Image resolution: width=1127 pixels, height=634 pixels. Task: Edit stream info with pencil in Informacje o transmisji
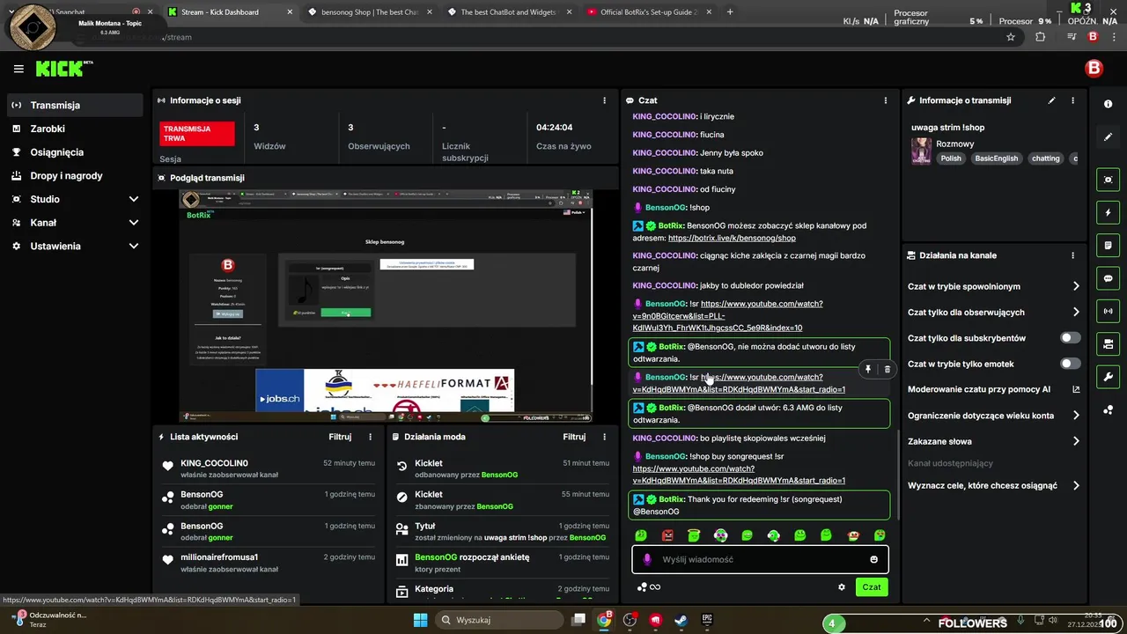point(1051,100)
